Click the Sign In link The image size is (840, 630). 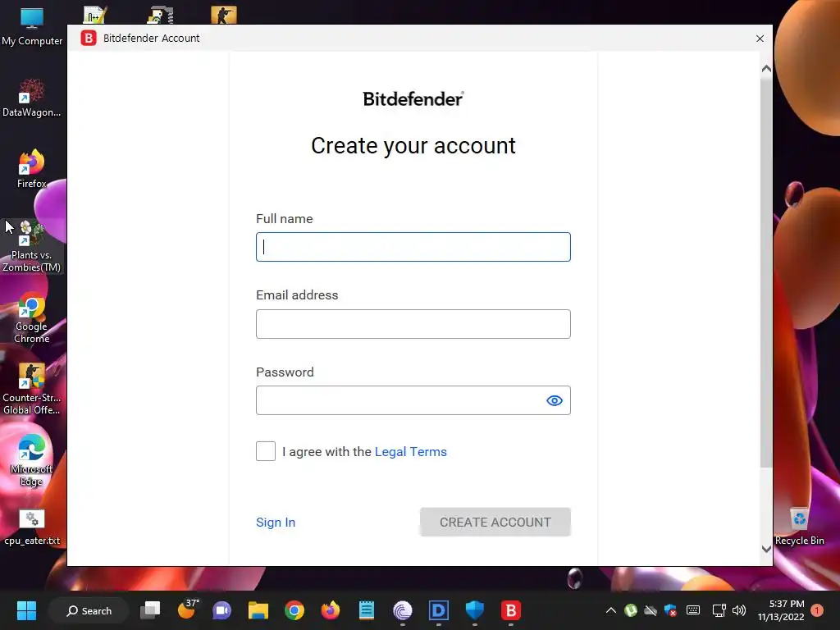pos(276,523)
